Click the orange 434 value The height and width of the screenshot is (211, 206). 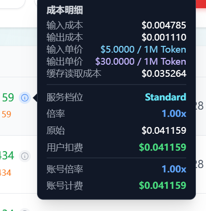(6, 173)
